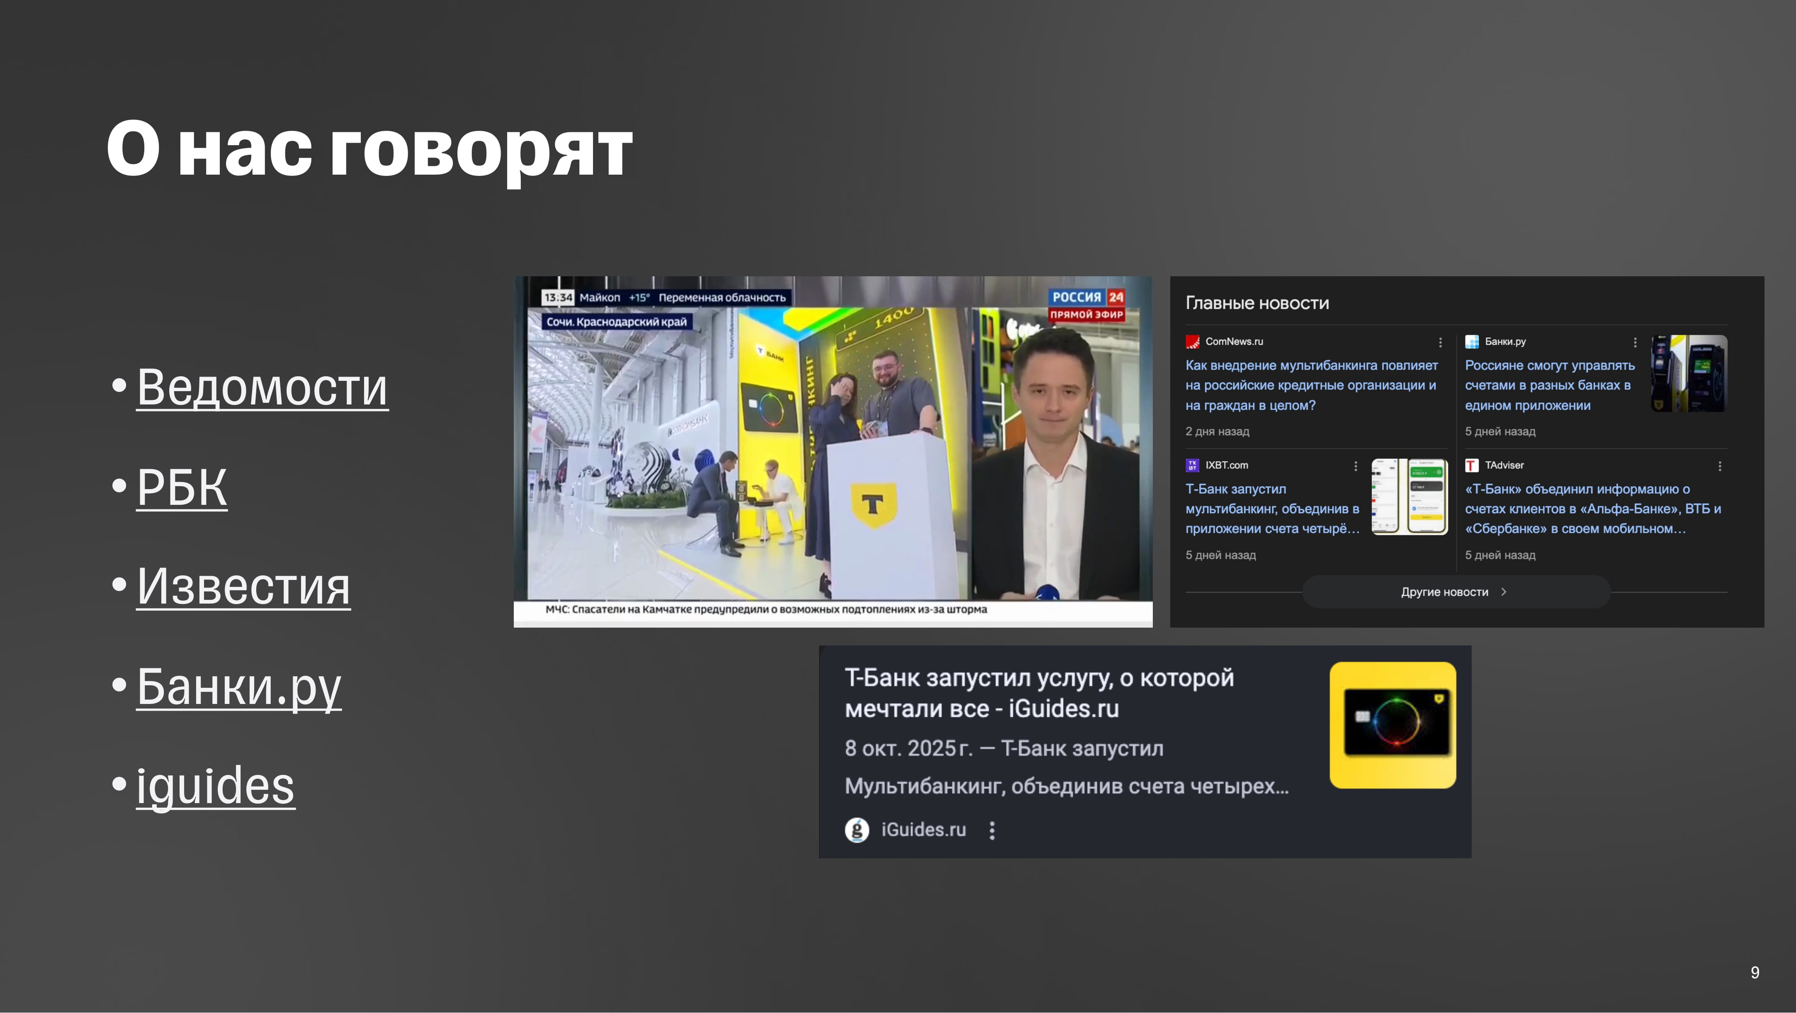Click the IXBT article phone thumbnail

coord(1409,497)
